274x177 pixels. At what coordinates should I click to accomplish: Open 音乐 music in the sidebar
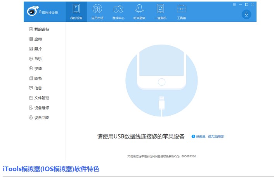(x=35, y=59)
